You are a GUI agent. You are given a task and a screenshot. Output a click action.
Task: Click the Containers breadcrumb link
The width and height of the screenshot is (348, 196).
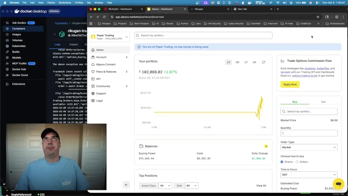61,23
